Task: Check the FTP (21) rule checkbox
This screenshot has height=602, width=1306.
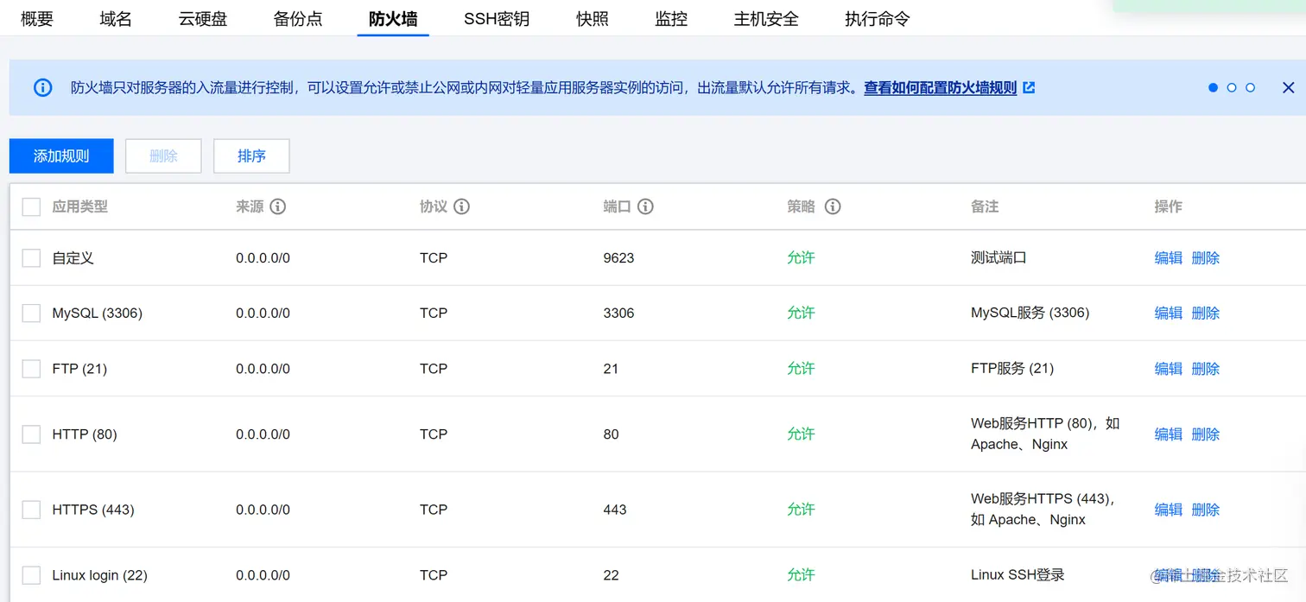Action: coord(31,369)
